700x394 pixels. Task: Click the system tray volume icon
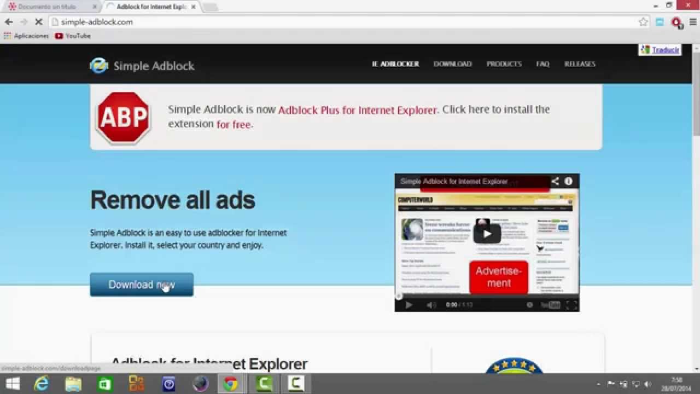click(x=648, y=384)
